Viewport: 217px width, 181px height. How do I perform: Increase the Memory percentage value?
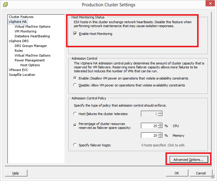[x=160, y=134]
